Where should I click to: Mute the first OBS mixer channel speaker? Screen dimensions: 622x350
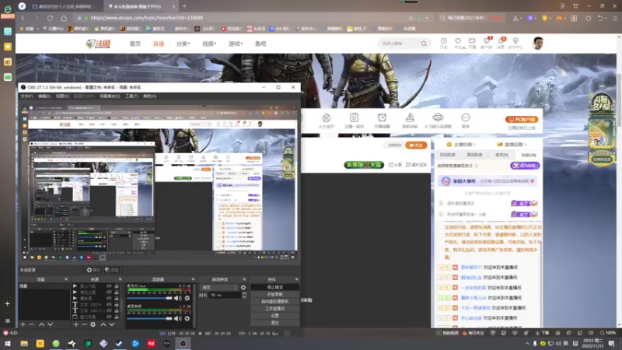click(178, 298)
